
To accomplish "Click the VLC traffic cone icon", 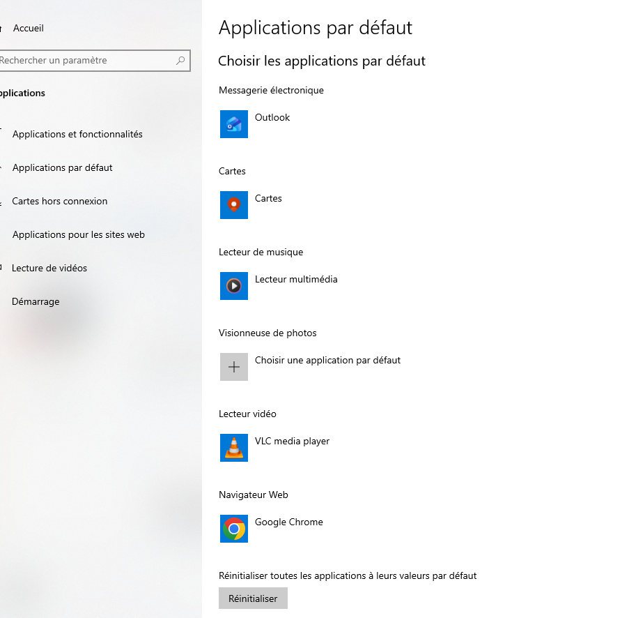I will (234, 448).
